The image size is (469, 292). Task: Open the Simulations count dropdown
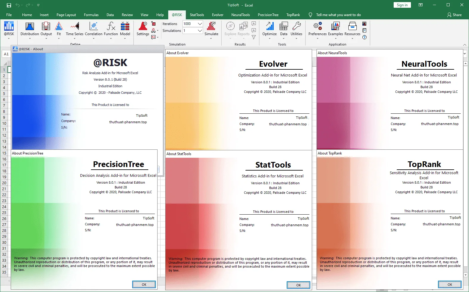pos(200,31)
